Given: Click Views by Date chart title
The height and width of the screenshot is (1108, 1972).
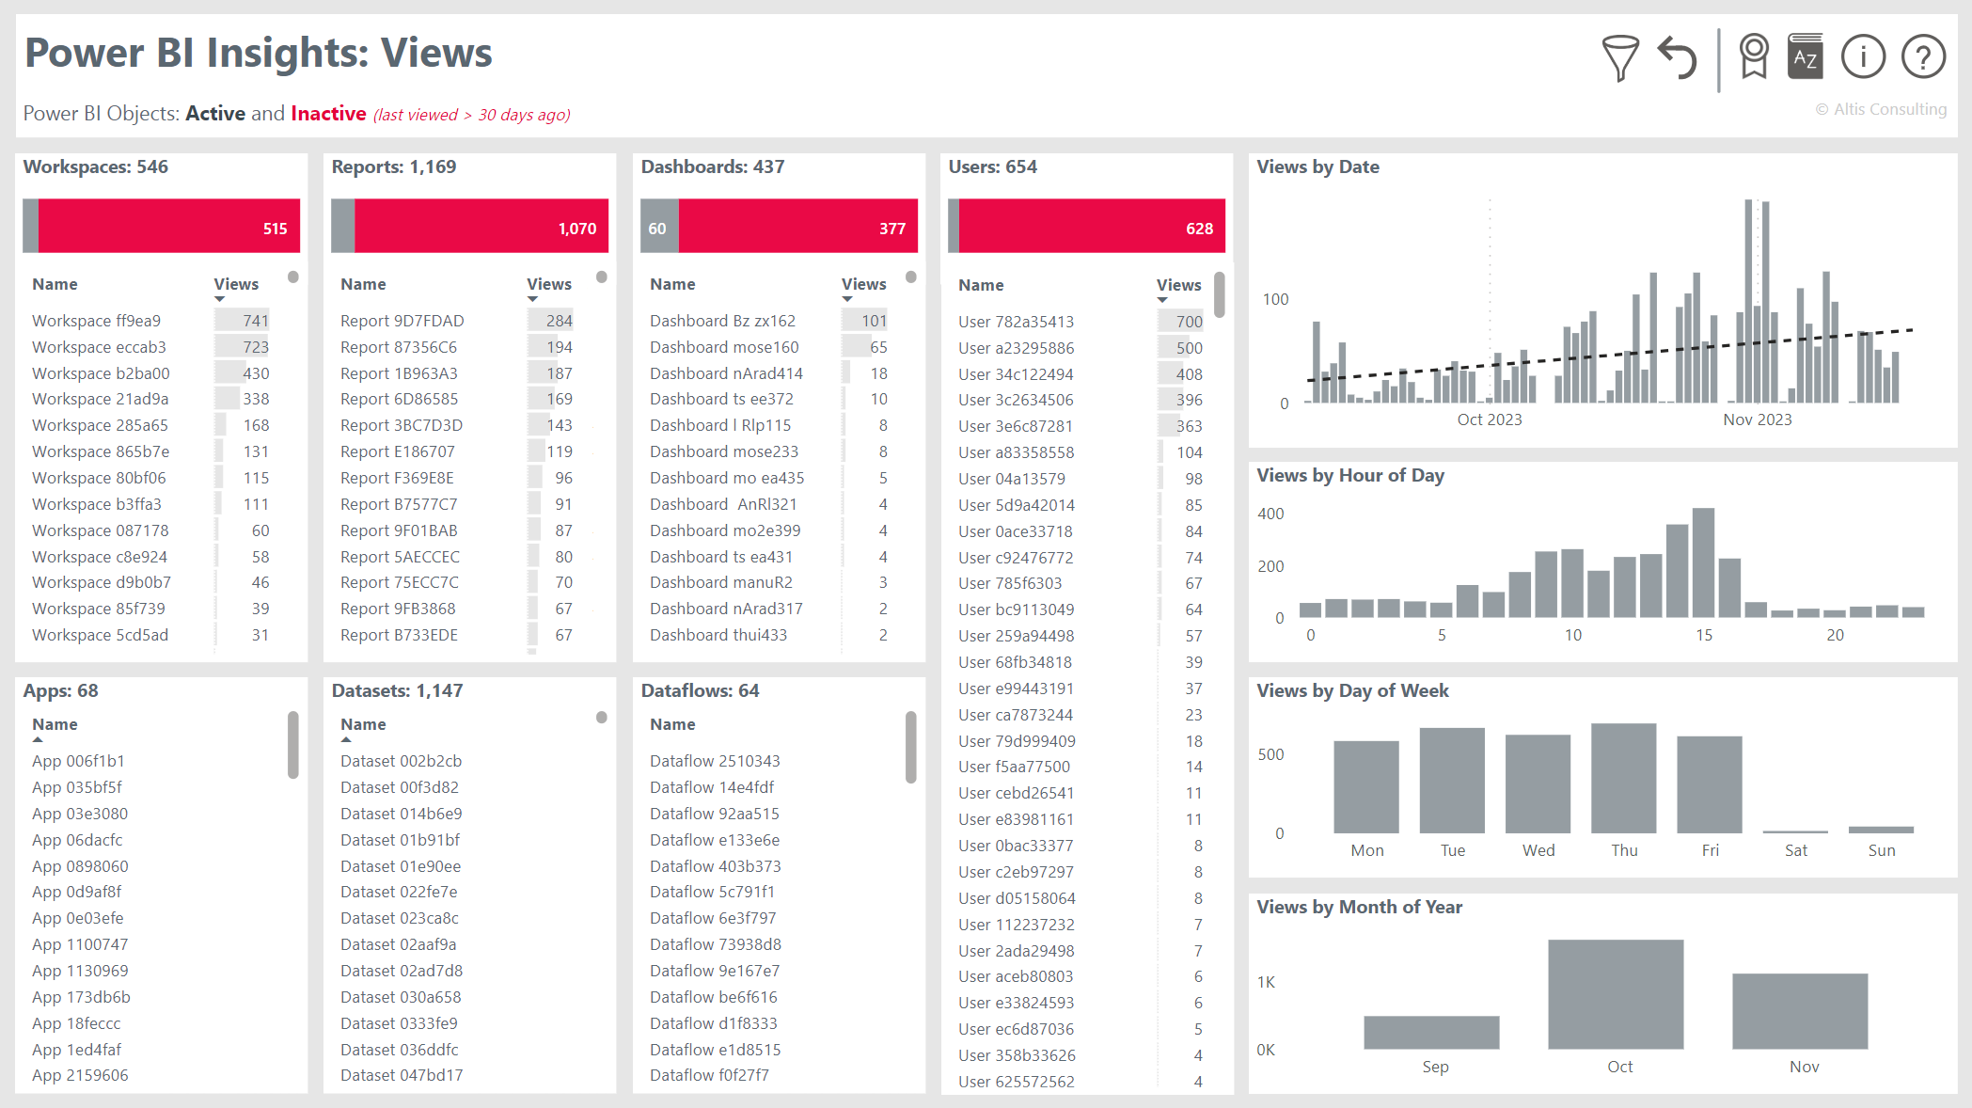Looking at the screenshot, I should pos(1317,166).
